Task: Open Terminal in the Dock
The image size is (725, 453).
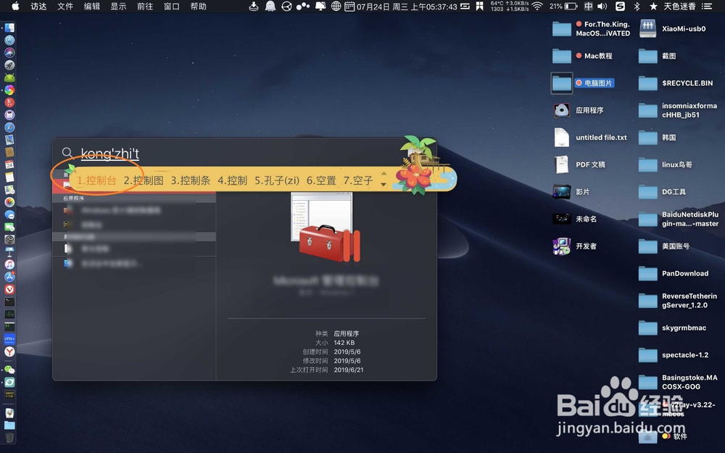Action: point(9,302)
